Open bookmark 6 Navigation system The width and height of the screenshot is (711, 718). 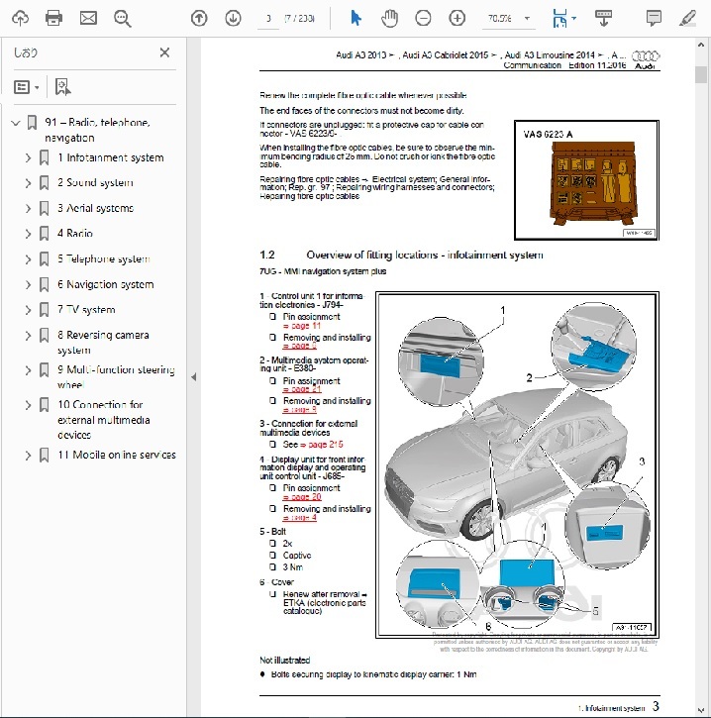pos(106,284)
